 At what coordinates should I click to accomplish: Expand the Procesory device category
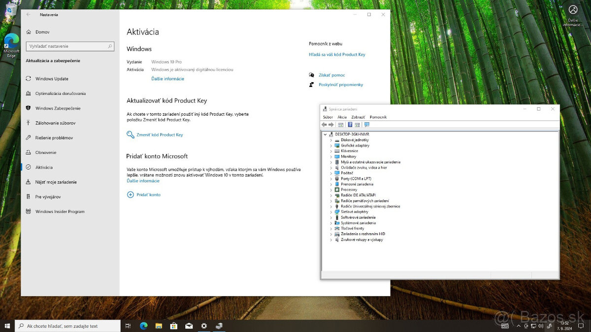click(331, 190)
